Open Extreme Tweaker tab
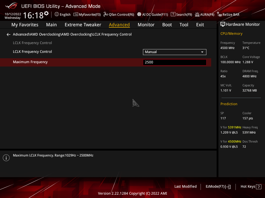Image resolution: width=265 pixels, height=198 pixels. pos(83,25)
